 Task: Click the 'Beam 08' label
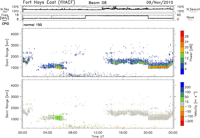pos(97,3)
